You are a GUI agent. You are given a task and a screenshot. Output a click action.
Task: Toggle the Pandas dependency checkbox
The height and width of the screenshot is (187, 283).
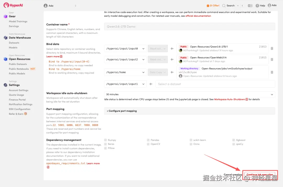coord(148,140)
